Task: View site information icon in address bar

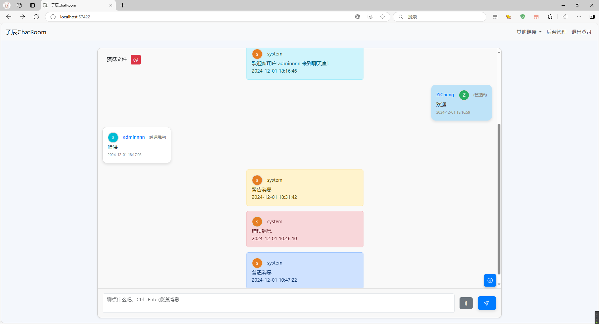Action: [x=53, y=17]
